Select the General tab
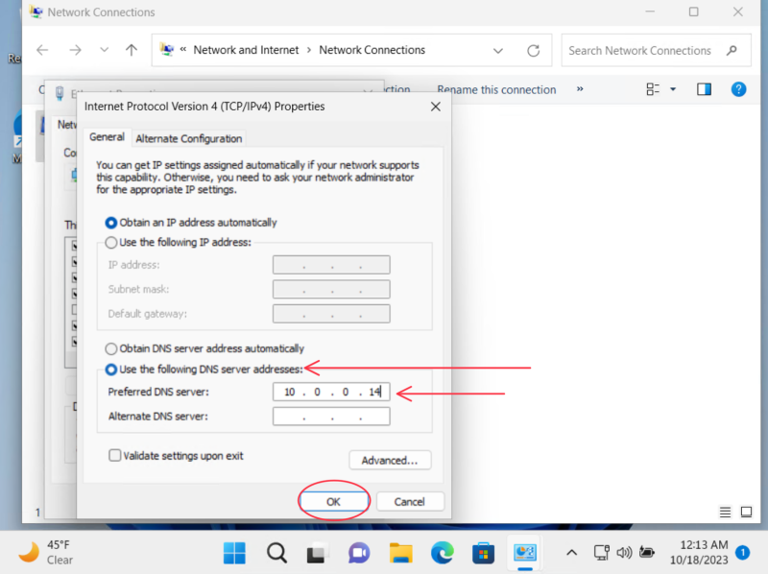Image resolution: width=768 pixels, height=574 pixels. (x=106, y=137)
